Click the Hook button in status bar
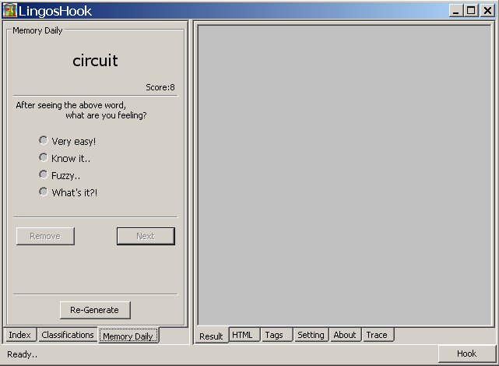Image resolution: width=499 pixels, height=366 pixels. pyautogui.click(x=466, y=354)
